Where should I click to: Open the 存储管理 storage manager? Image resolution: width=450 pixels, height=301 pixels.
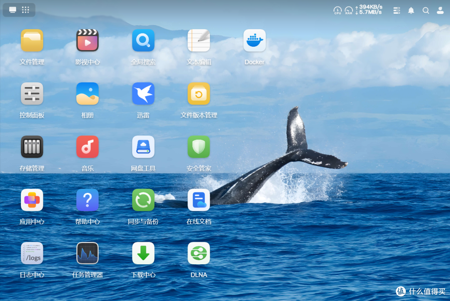32,147
